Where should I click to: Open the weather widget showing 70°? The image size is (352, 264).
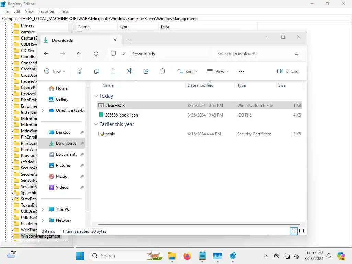pyautogui.click(x=11, y=255)
